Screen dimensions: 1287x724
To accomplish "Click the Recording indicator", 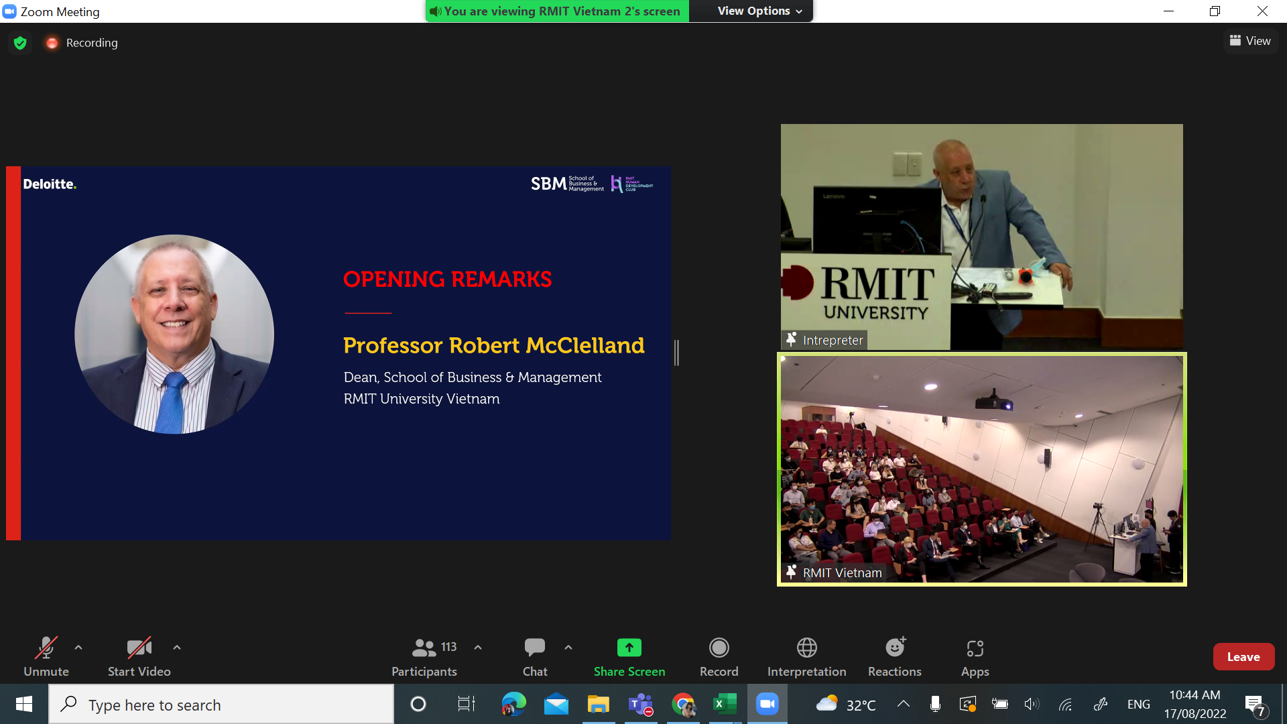I will click(82, 43).
